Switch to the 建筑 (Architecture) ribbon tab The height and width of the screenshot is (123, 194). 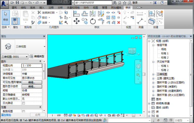click(x=14, y=8)
